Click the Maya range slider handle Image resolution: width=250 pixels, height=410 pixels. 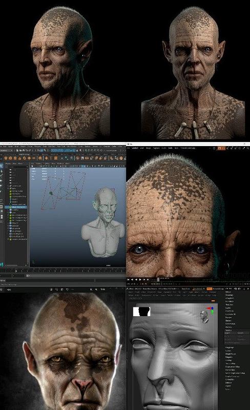coord(28,275)
